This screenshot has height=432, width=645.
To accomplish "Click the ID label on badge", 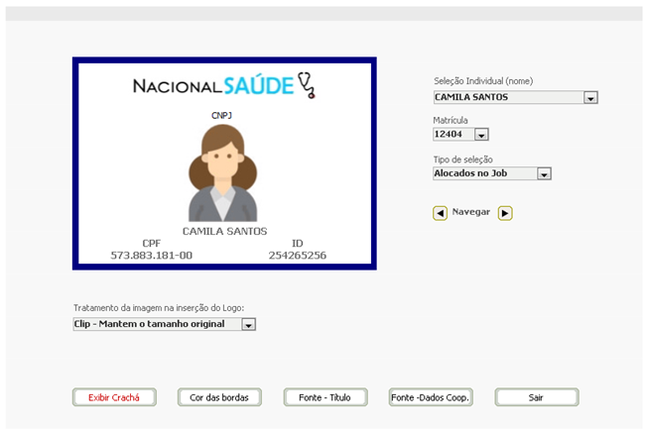I will coord(298,243).
